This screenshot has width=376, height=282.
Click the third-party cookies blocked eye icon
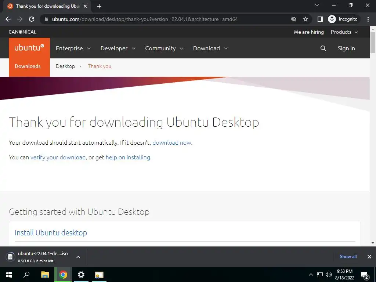coord(293,19)
